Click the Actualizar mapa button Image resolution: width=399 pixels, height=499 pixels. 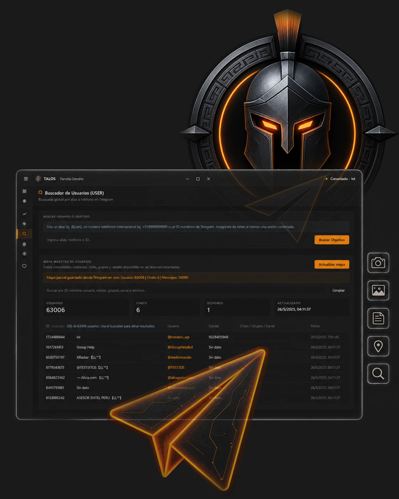click(332, 264)
